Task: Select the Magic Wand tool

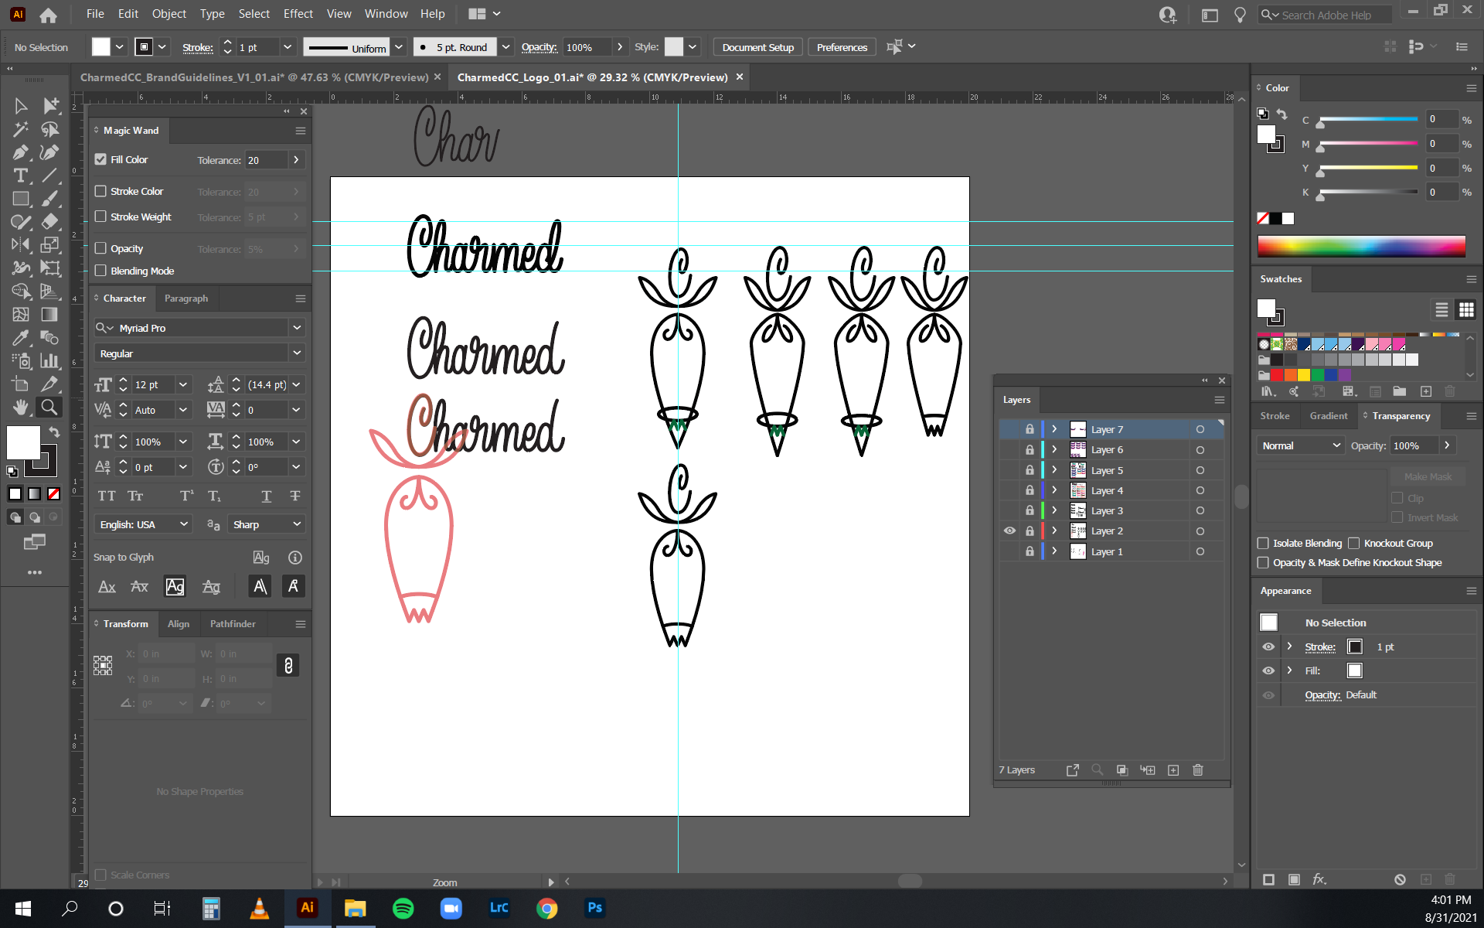Action: coord(21,129)
